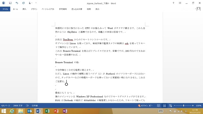Viewport: 203px width, 114px height.
Task: Open the 参考資料 tab
Action: (x=63, y=9)
